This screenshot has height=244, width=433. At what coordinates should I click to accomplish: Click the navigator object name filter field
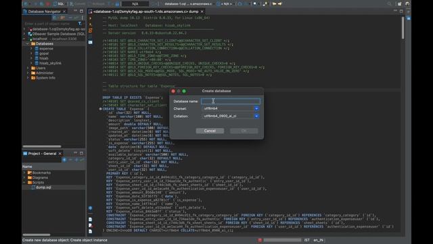[49, 24]
